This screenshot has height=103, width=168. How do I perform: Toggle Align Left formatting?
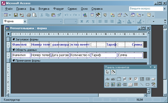tap(100, 21)
